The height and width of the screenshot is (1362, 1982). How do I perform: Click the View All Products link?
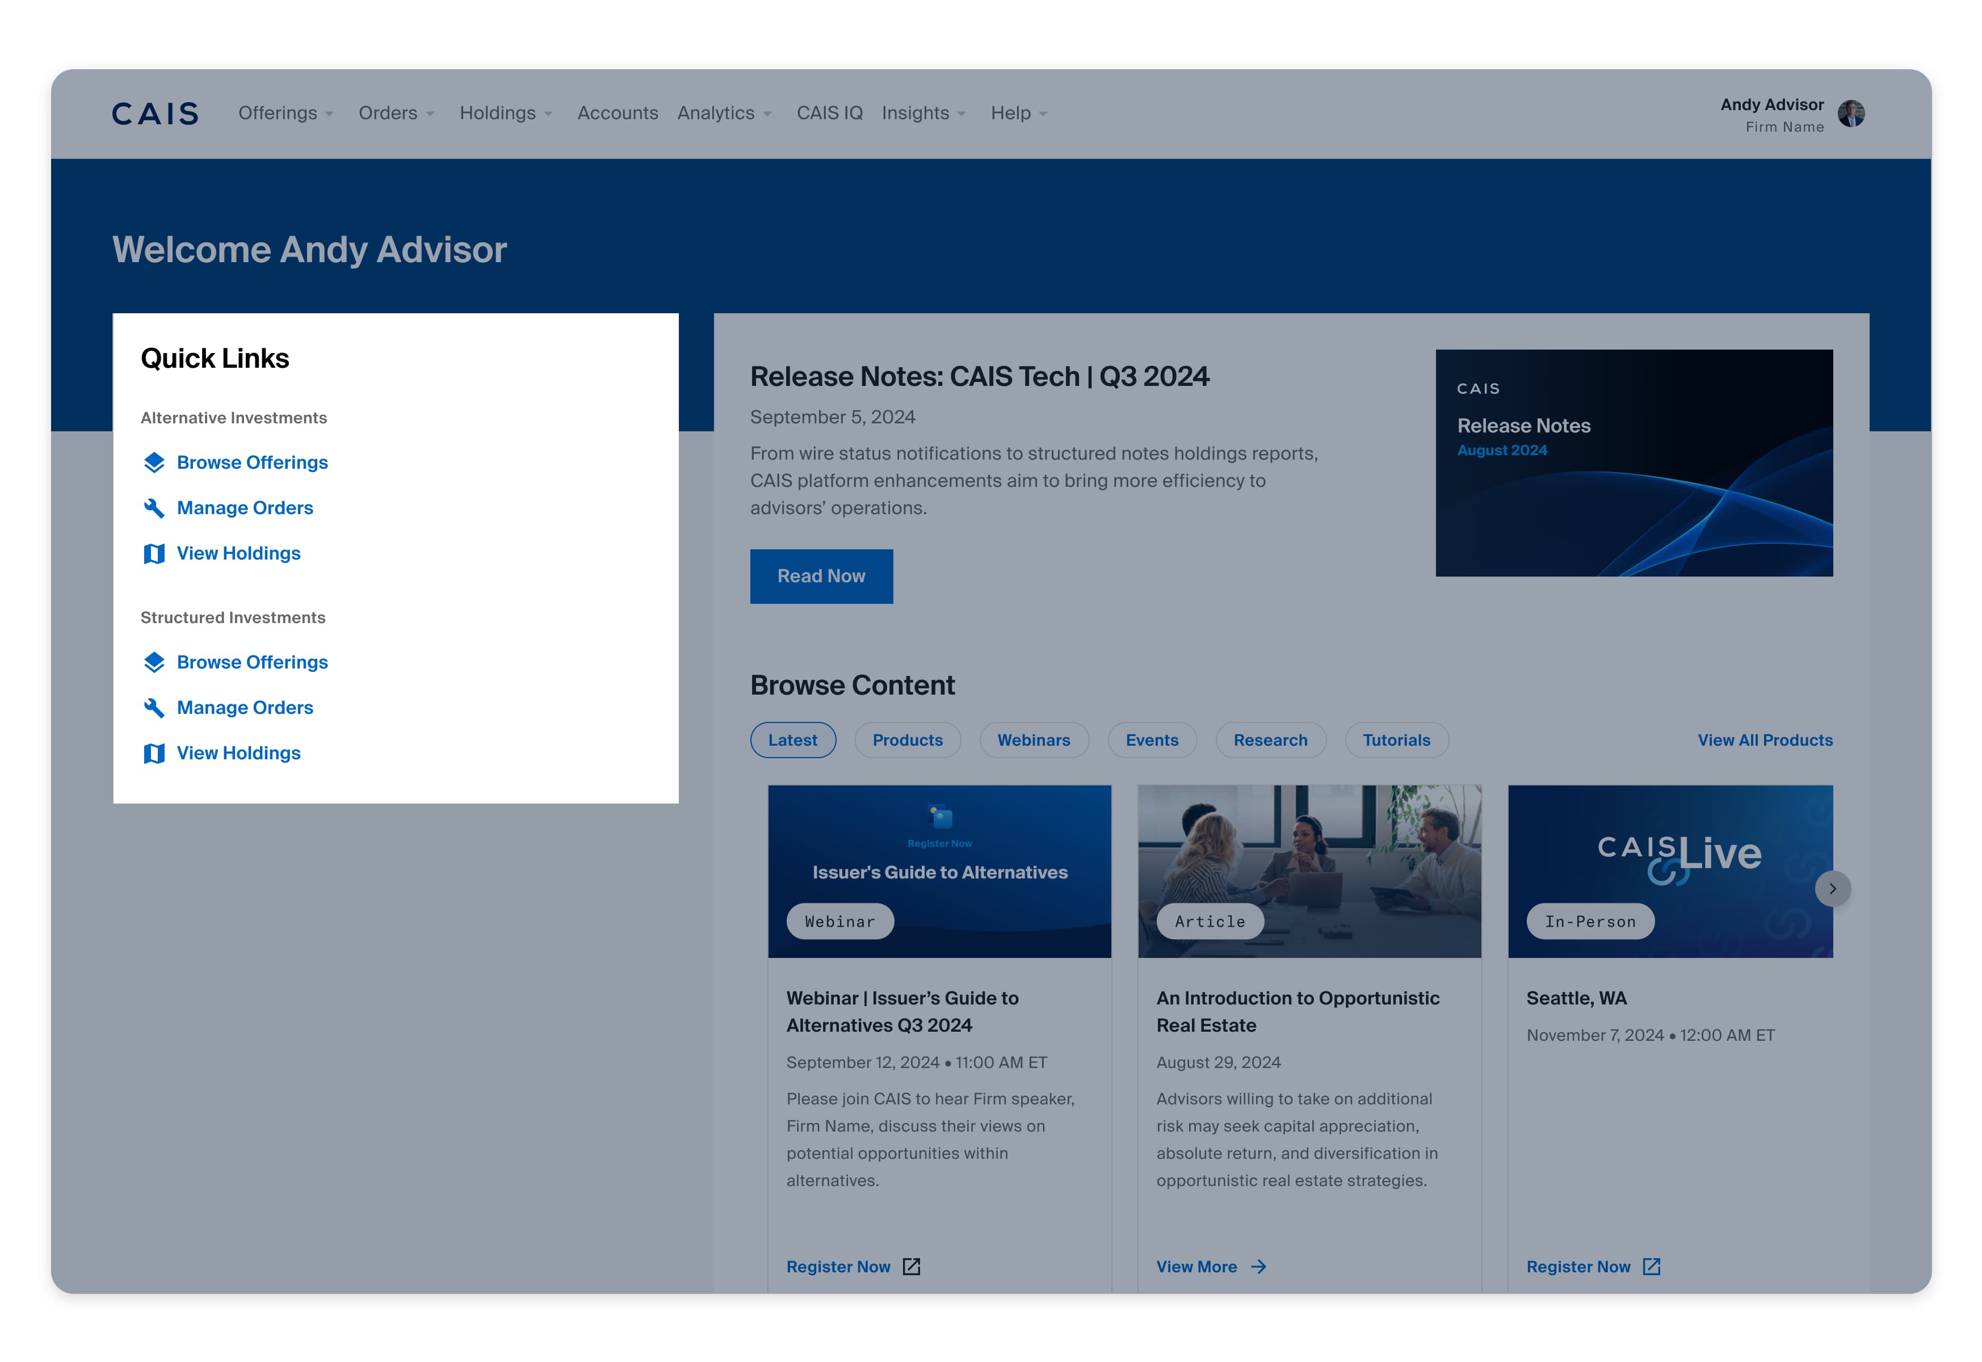(1765, 740)
